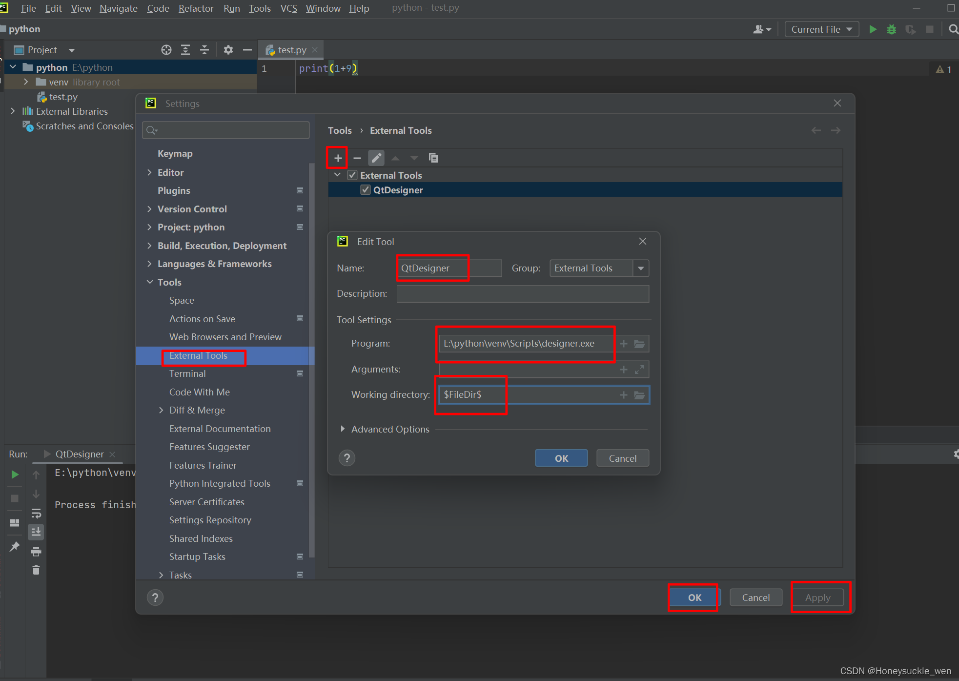Click the Description input field

[x=522, y=294]
